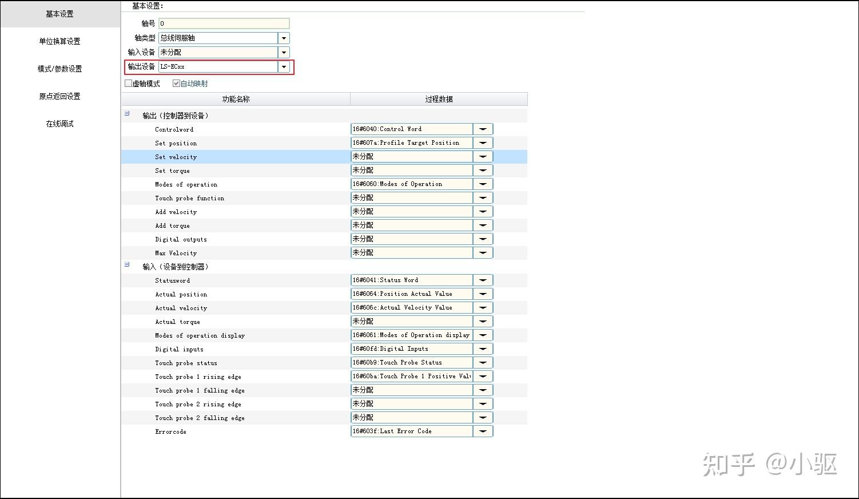Image resolution: width=859 pixels, height=499 pixels.
Task: Click the 16#60fd:Digital Inputs value
Action: 412,349
